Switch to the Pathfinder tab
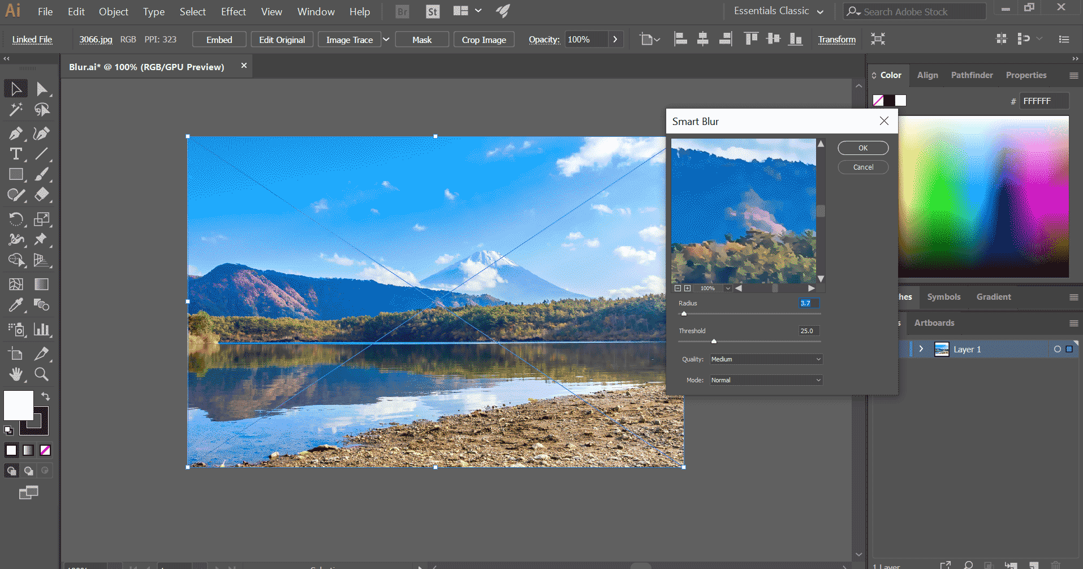 click(x=972, y=75)
